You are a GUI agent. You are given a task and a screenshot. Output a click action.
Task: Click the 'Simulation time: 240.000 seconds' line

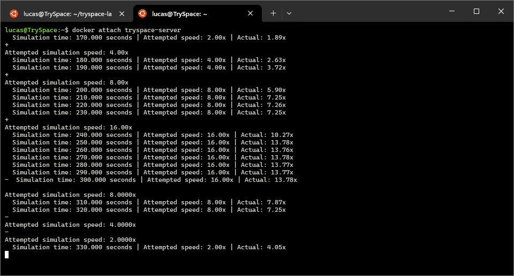(153, 135)
